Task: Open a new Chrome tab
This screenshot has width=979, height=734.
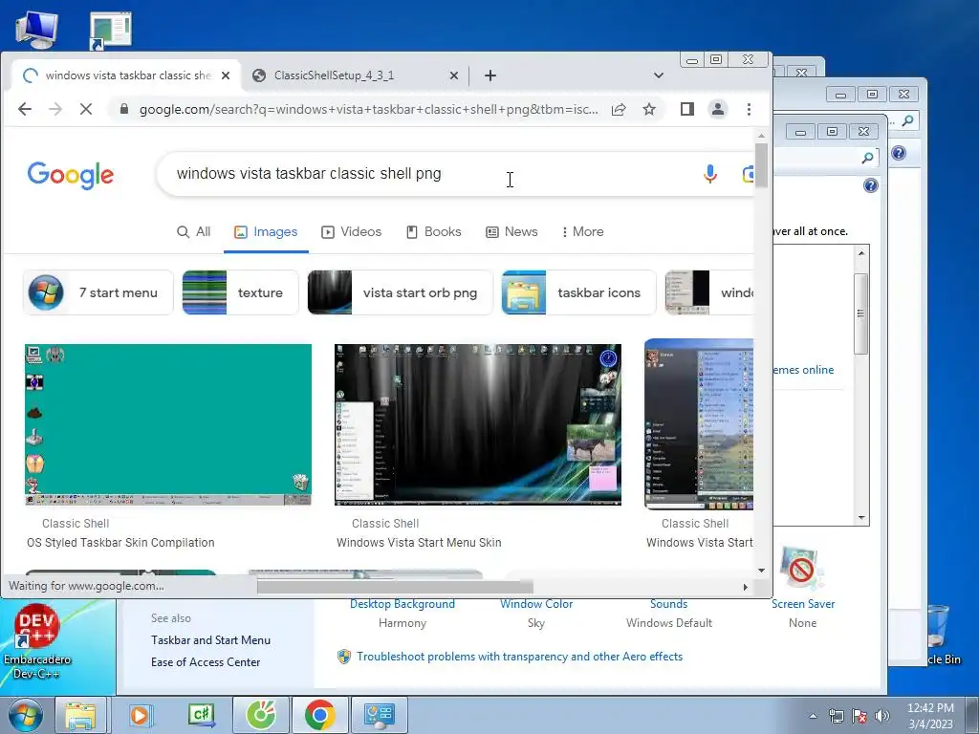Action: pos(490,76)
